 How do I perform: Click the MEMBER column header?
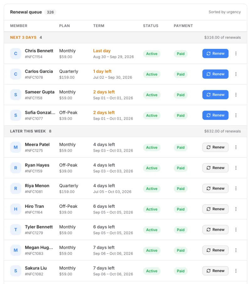click(x=19, y=26)
